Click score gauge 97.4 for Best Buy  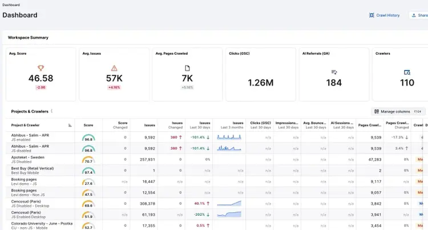point(88,171)
